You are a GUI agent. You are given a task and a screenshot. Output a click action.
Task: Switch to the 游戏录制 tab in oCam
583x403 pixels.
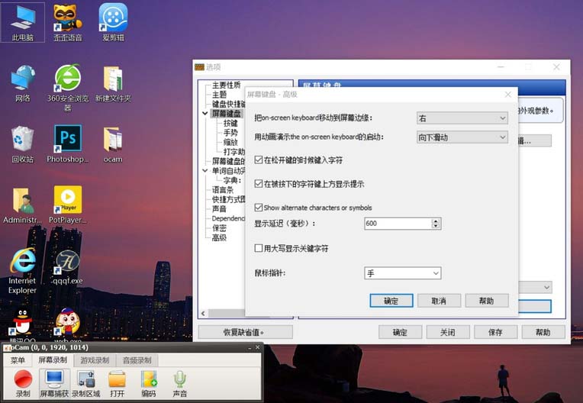tap(95, 360)
